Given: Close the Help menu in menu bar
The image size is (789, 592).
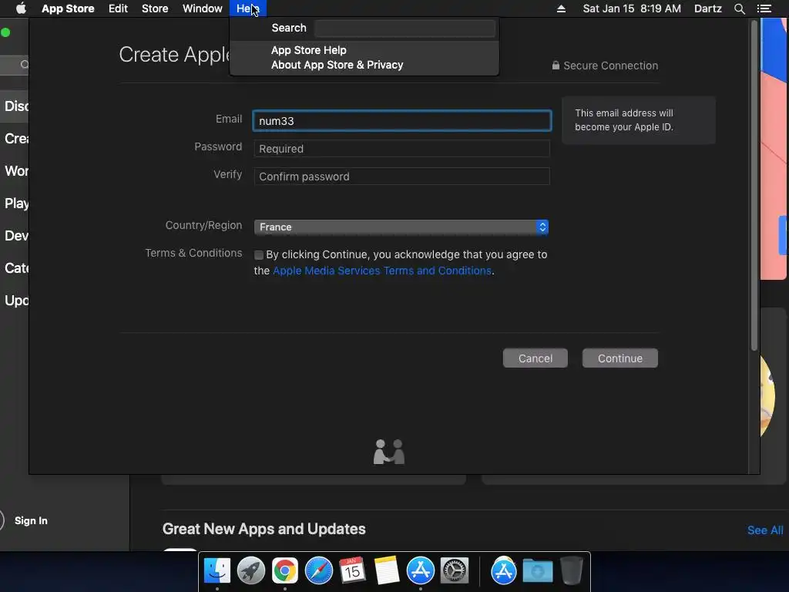Looking at the screenshot, I should point(247,8).
